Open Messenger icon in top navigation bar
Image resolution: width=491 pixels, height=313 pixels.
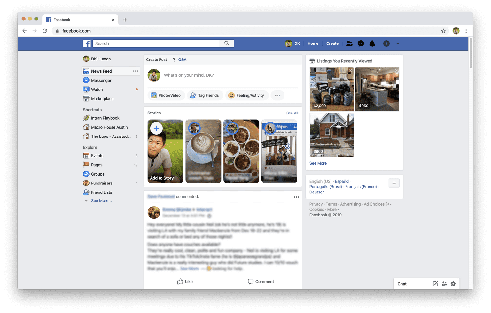tap(361, 43)
